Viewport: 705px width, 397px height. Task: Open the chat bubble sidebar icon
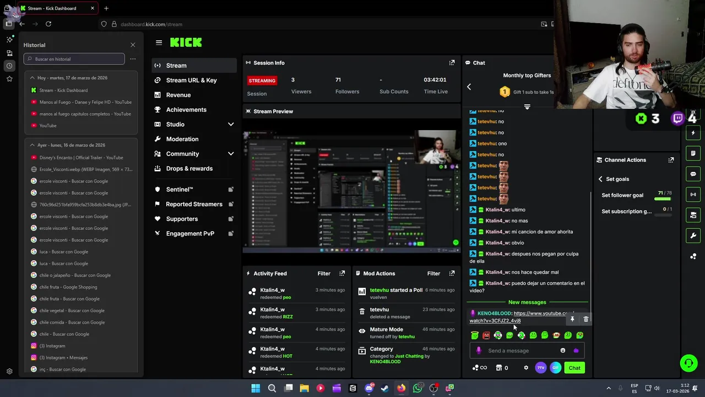coord(693,174)
